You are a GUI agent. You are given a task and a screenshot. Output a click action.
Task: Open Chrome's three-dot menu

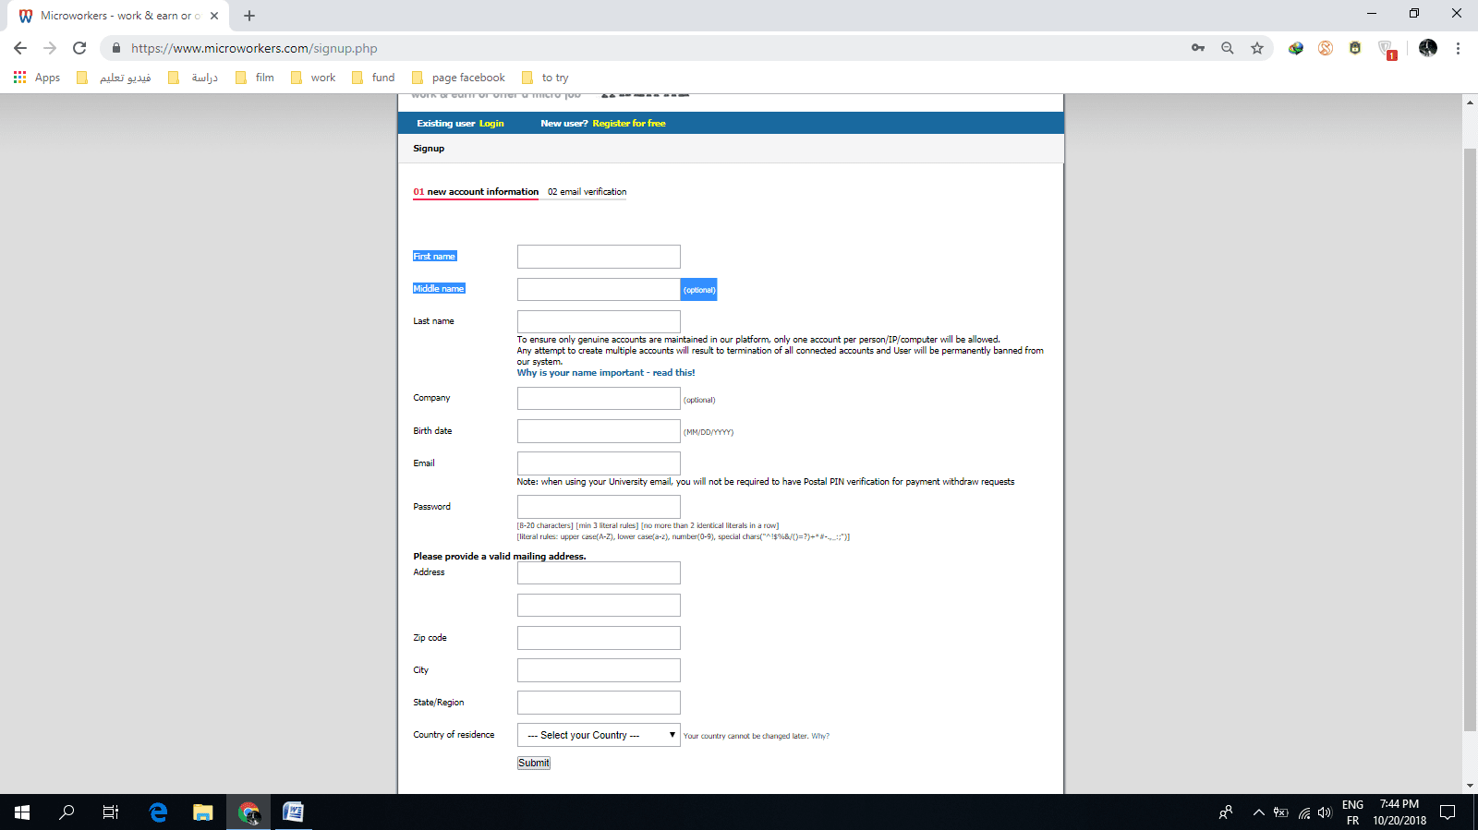[1458, 48]
